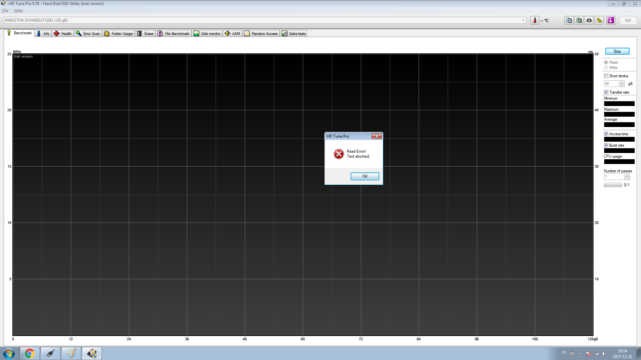This screenshot has height=360, width=641.
Task: Switch to the Benchmark tab
Action: 19,33
